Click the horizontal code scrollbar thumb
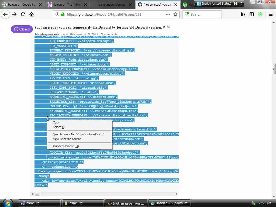The width and height of the screenshot is (276, 207). 37,194
